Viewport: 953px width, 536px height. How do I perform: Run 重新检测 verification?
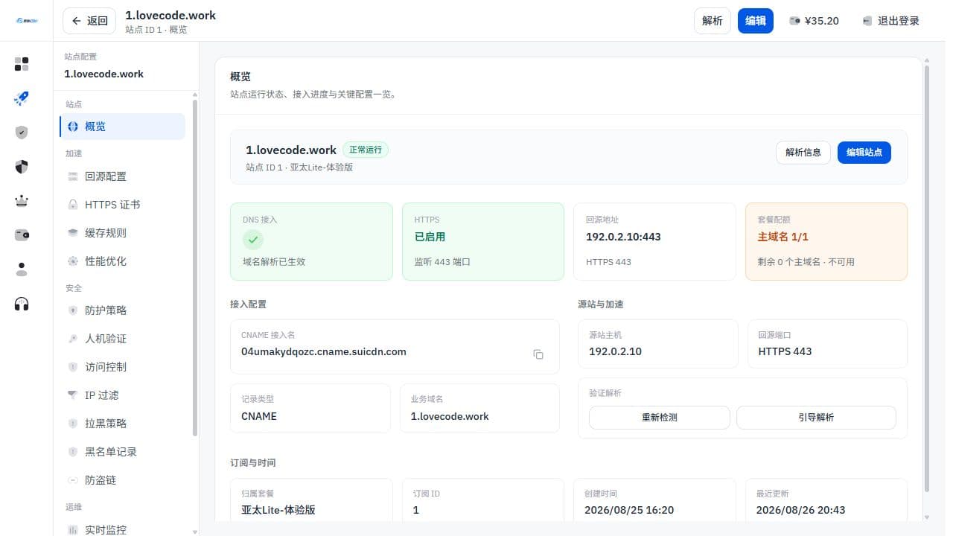click(x=660, y=418)
